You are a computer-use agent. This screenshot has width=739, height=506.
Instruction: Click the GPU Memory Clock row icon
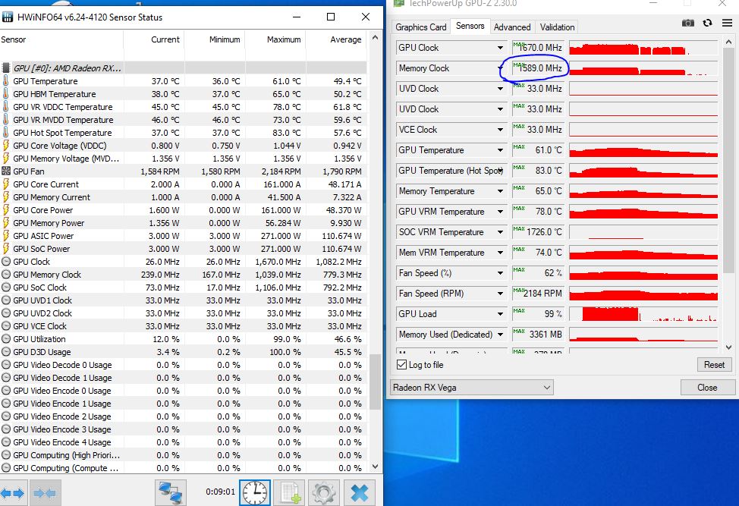pos(5,274)
